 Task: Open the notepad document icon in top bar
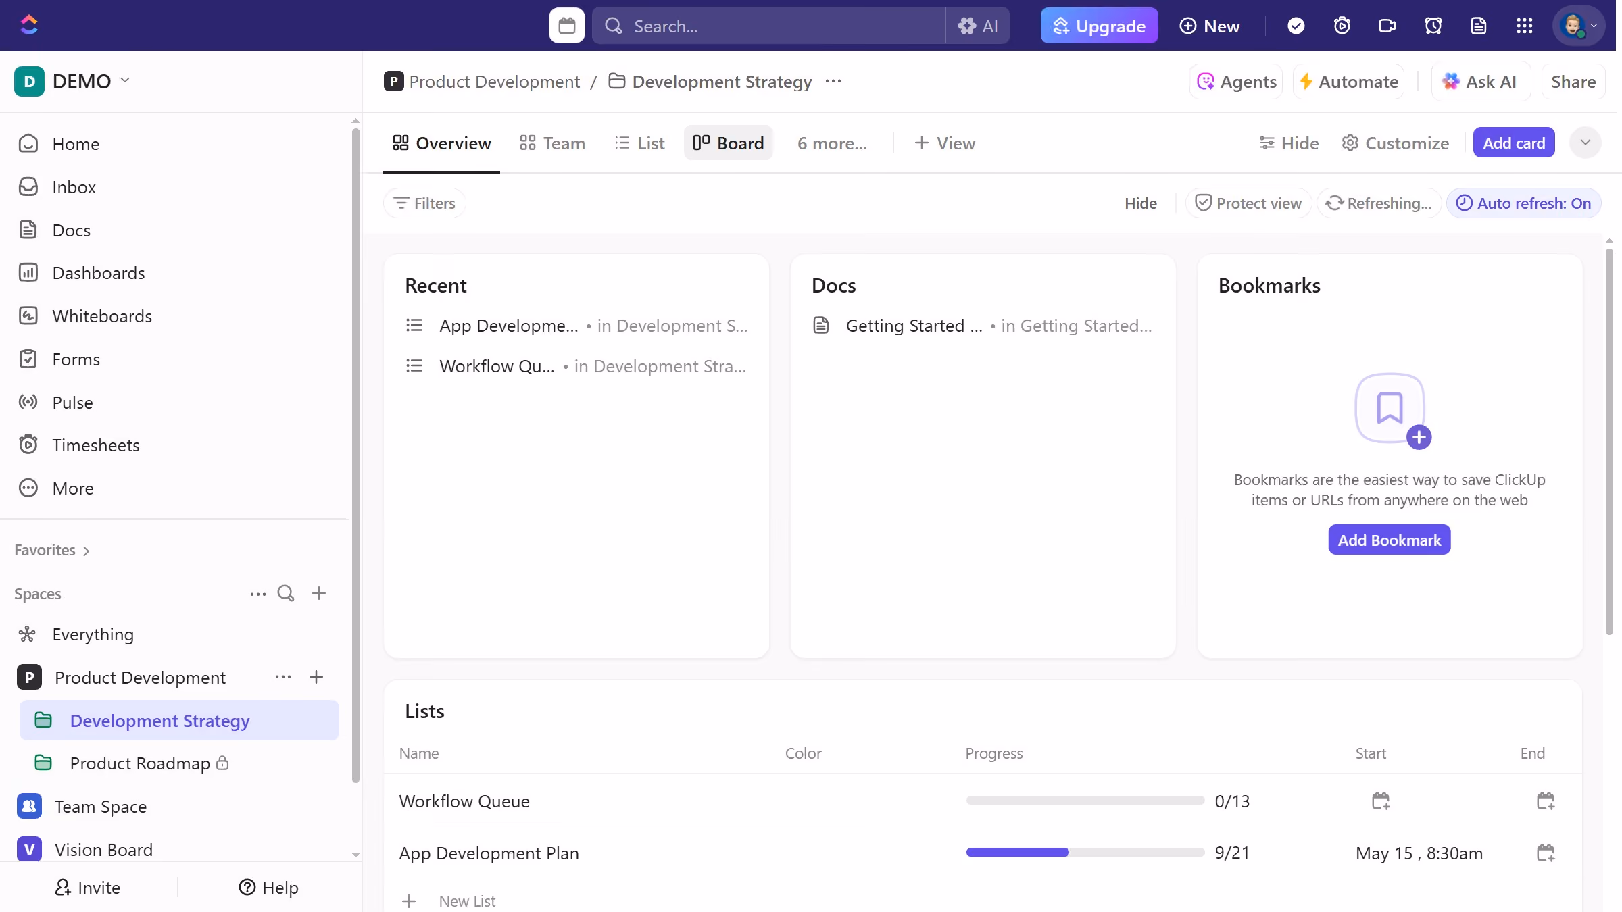coord(1479,26)
